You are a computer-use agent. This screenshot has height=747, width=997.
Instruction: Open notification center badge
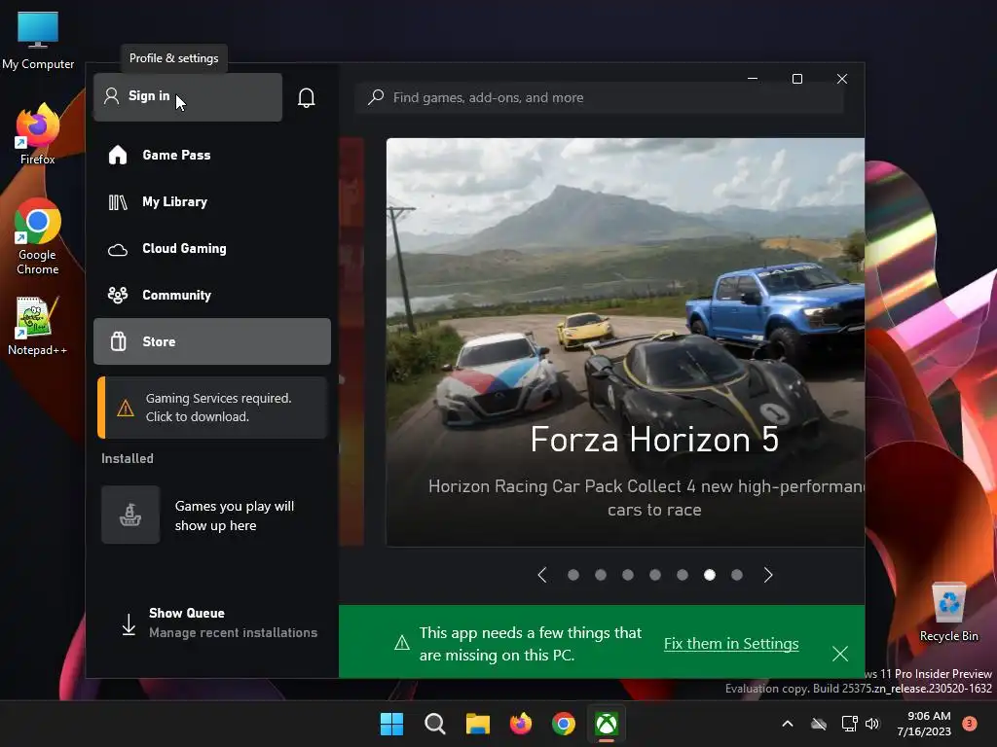coord(970,723)
